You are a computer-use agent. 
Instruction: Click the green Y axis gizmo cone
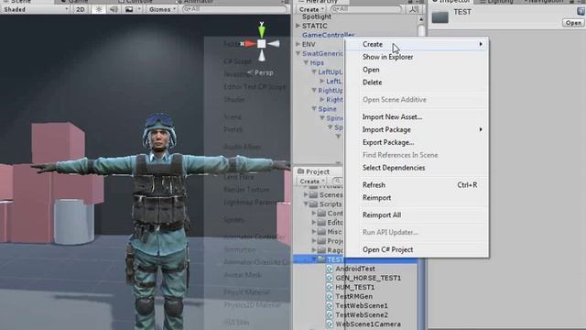[x=262, y=30]
